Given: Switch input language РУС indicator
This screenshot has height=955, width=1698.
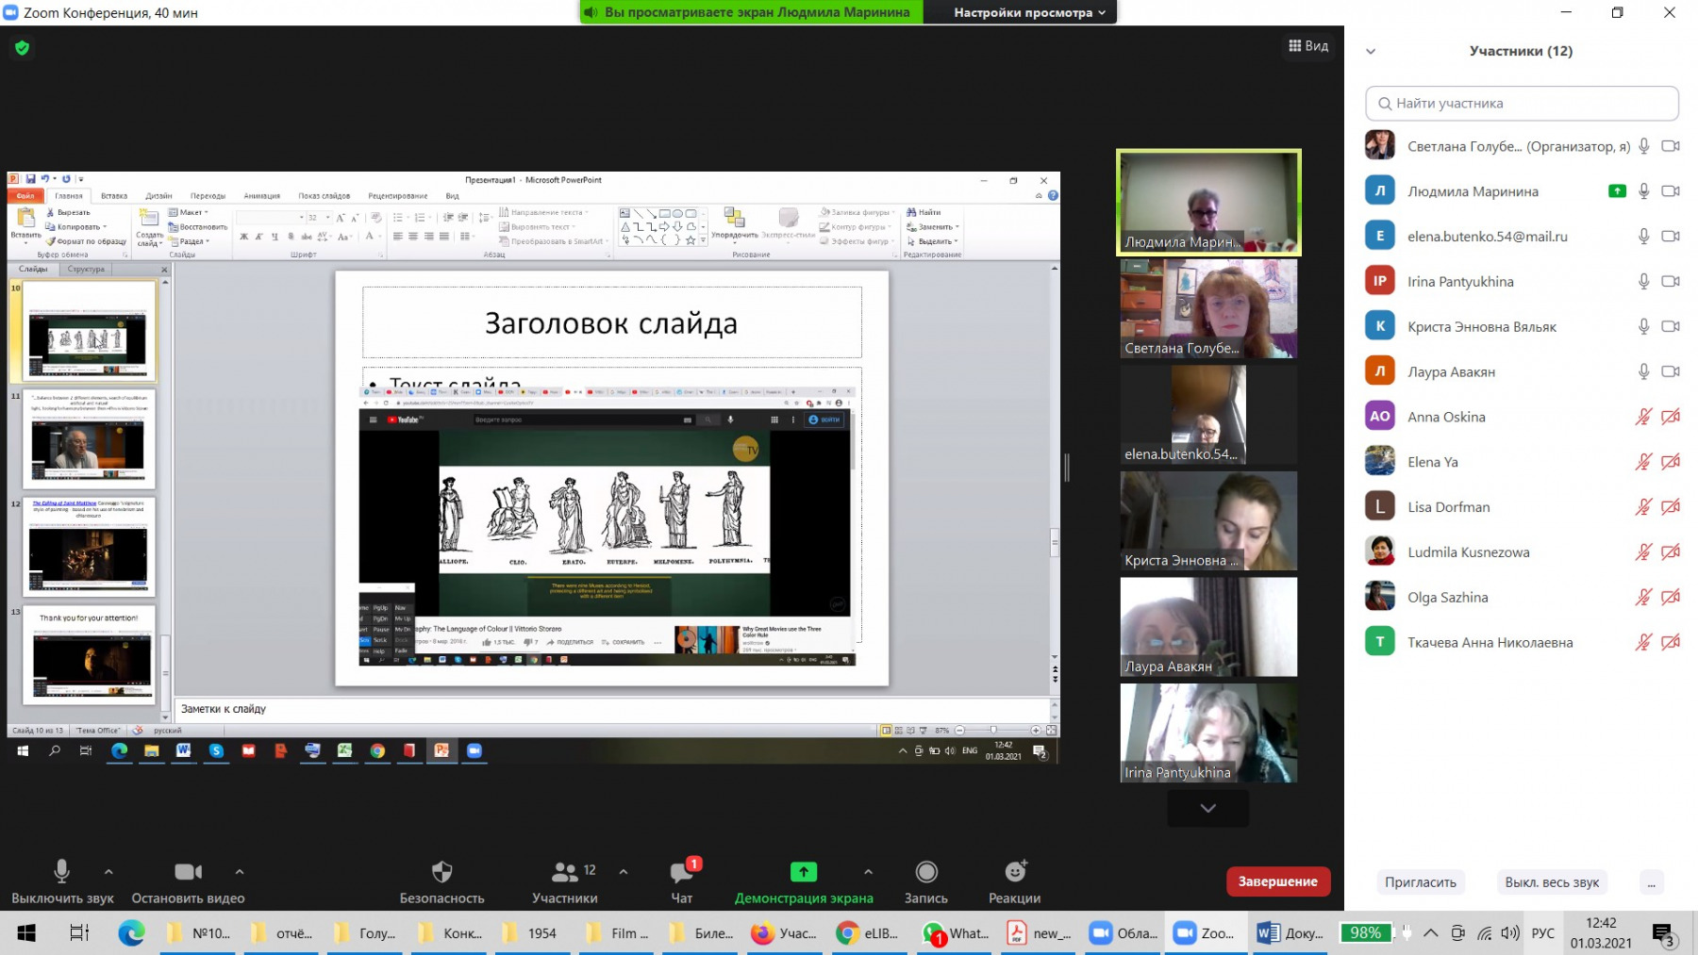Looking at the screenshot, I should pyautogui.click(x=1543, y=933).
